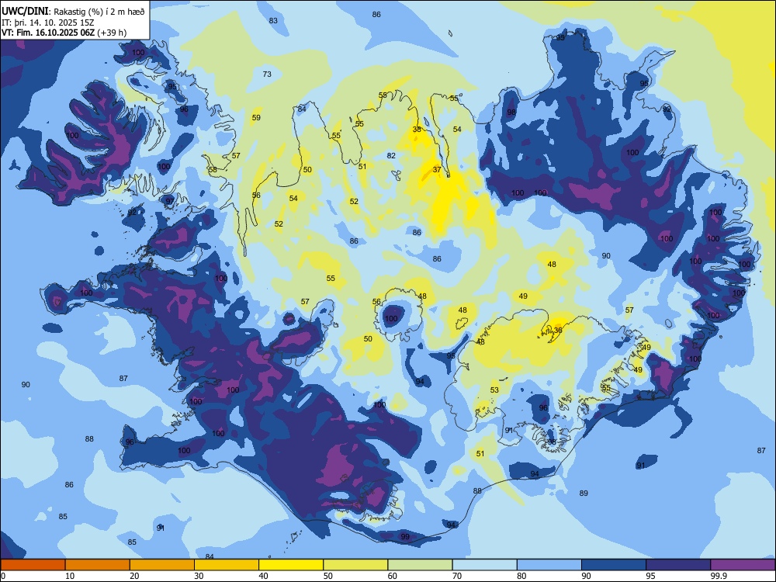Viewport: 776px width, 582px height.
Task: Click the legend label 40
Action: 264,576
